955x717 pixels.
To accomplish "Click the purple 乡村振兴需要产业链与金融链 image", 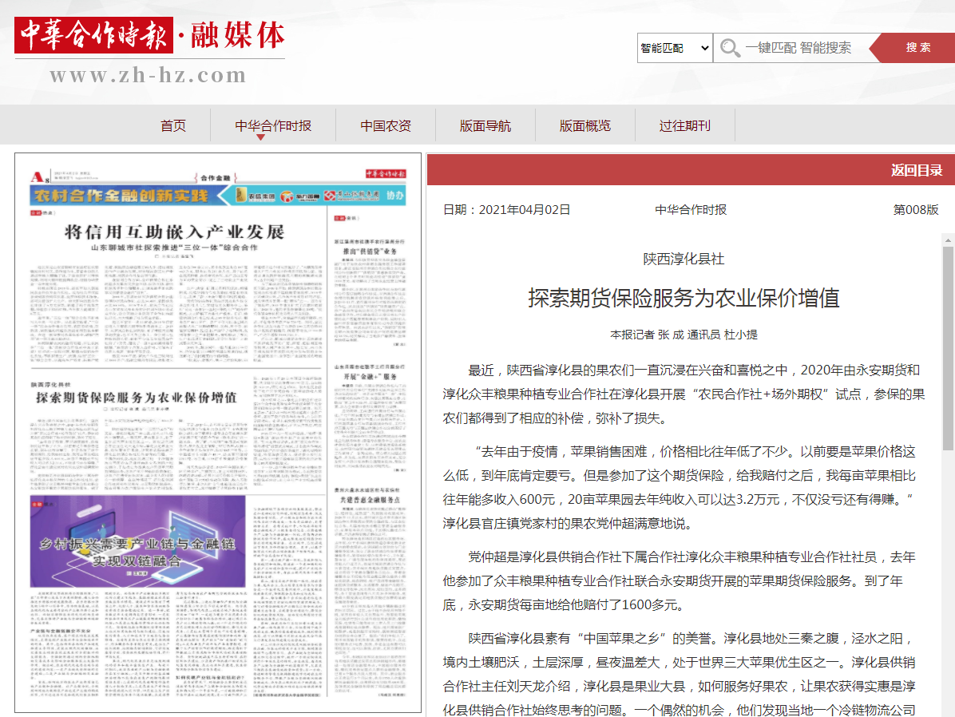I will 137,541.
